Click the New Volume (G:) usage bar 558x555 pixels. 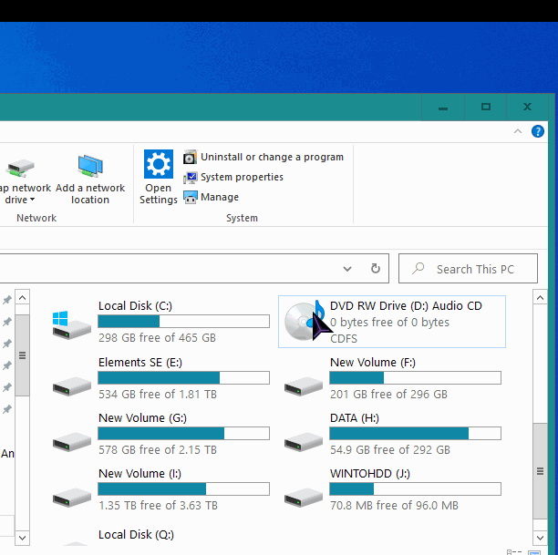tap(183, 434)
